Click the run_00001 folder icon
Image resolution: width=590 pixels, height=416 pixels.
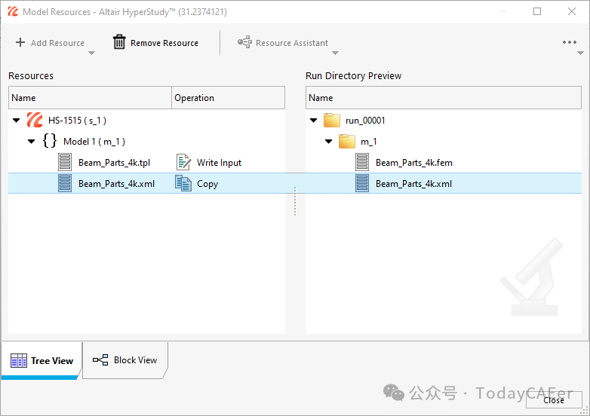(332, 121)
